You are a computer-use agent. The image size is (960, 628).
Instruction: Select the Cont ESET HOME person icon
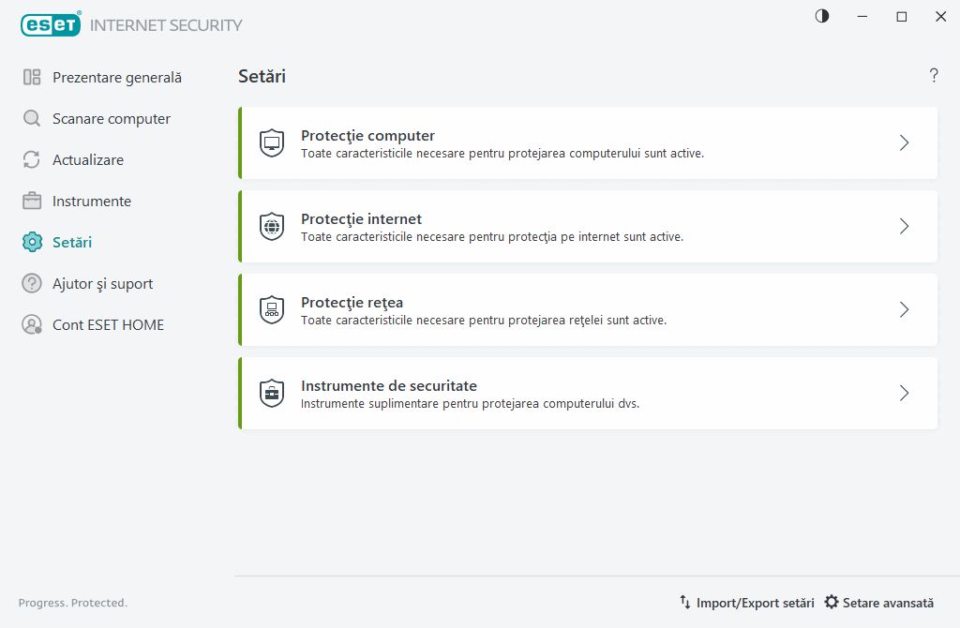point(32,324)
